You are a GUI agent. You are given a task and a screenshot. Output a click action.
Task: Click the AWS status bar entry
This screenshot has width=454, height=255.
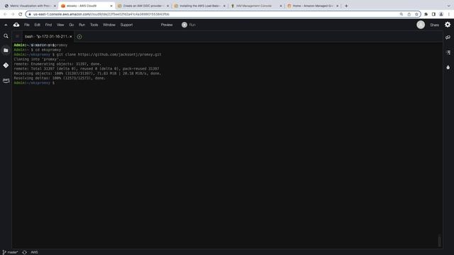(34, 252)
